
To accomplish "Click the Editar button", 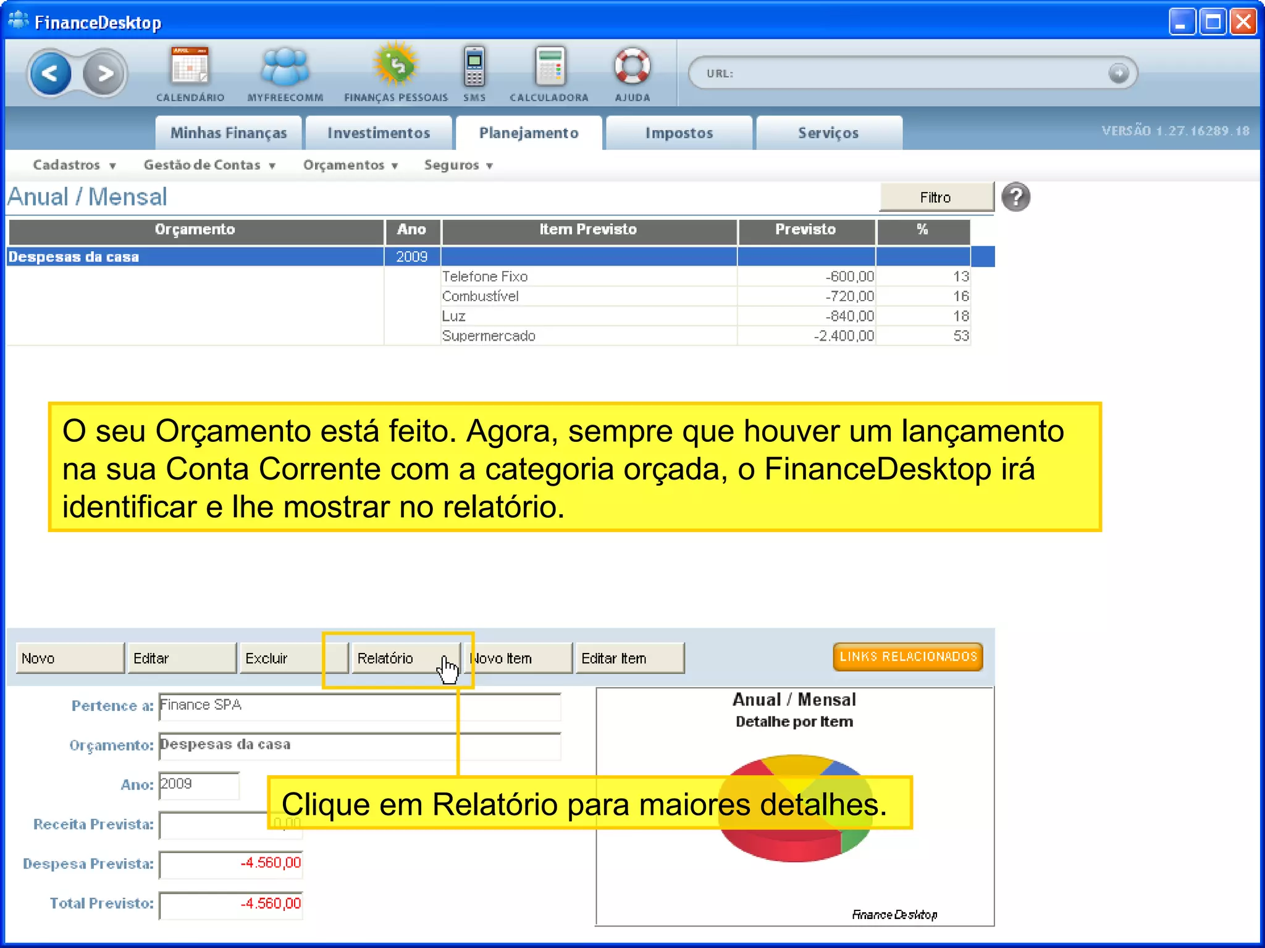I will [182, 659].
